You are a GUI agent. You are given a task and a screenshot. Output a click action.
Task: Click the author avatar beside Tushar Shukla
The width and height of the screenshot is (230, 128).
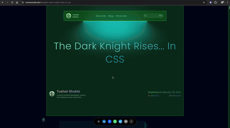click(x=52, y=94)
